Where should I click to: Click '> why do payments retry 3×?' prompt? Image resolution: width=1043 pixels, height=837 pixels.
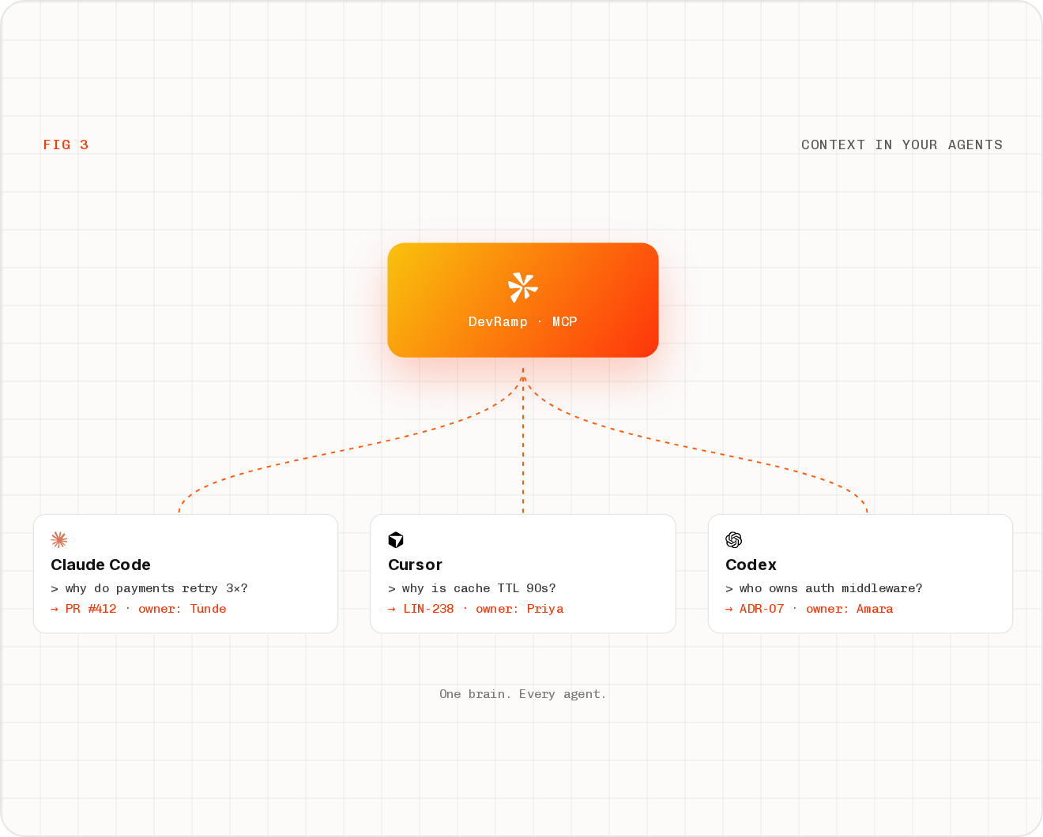pos(149,588)
